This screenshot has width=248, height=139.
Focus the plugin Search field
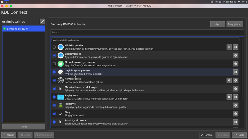pyautogui.click(x=147, y=32)
